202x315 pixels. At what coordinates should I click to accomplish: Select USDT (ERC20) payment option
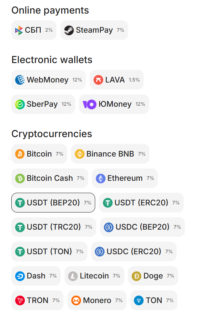click(141, 203)
